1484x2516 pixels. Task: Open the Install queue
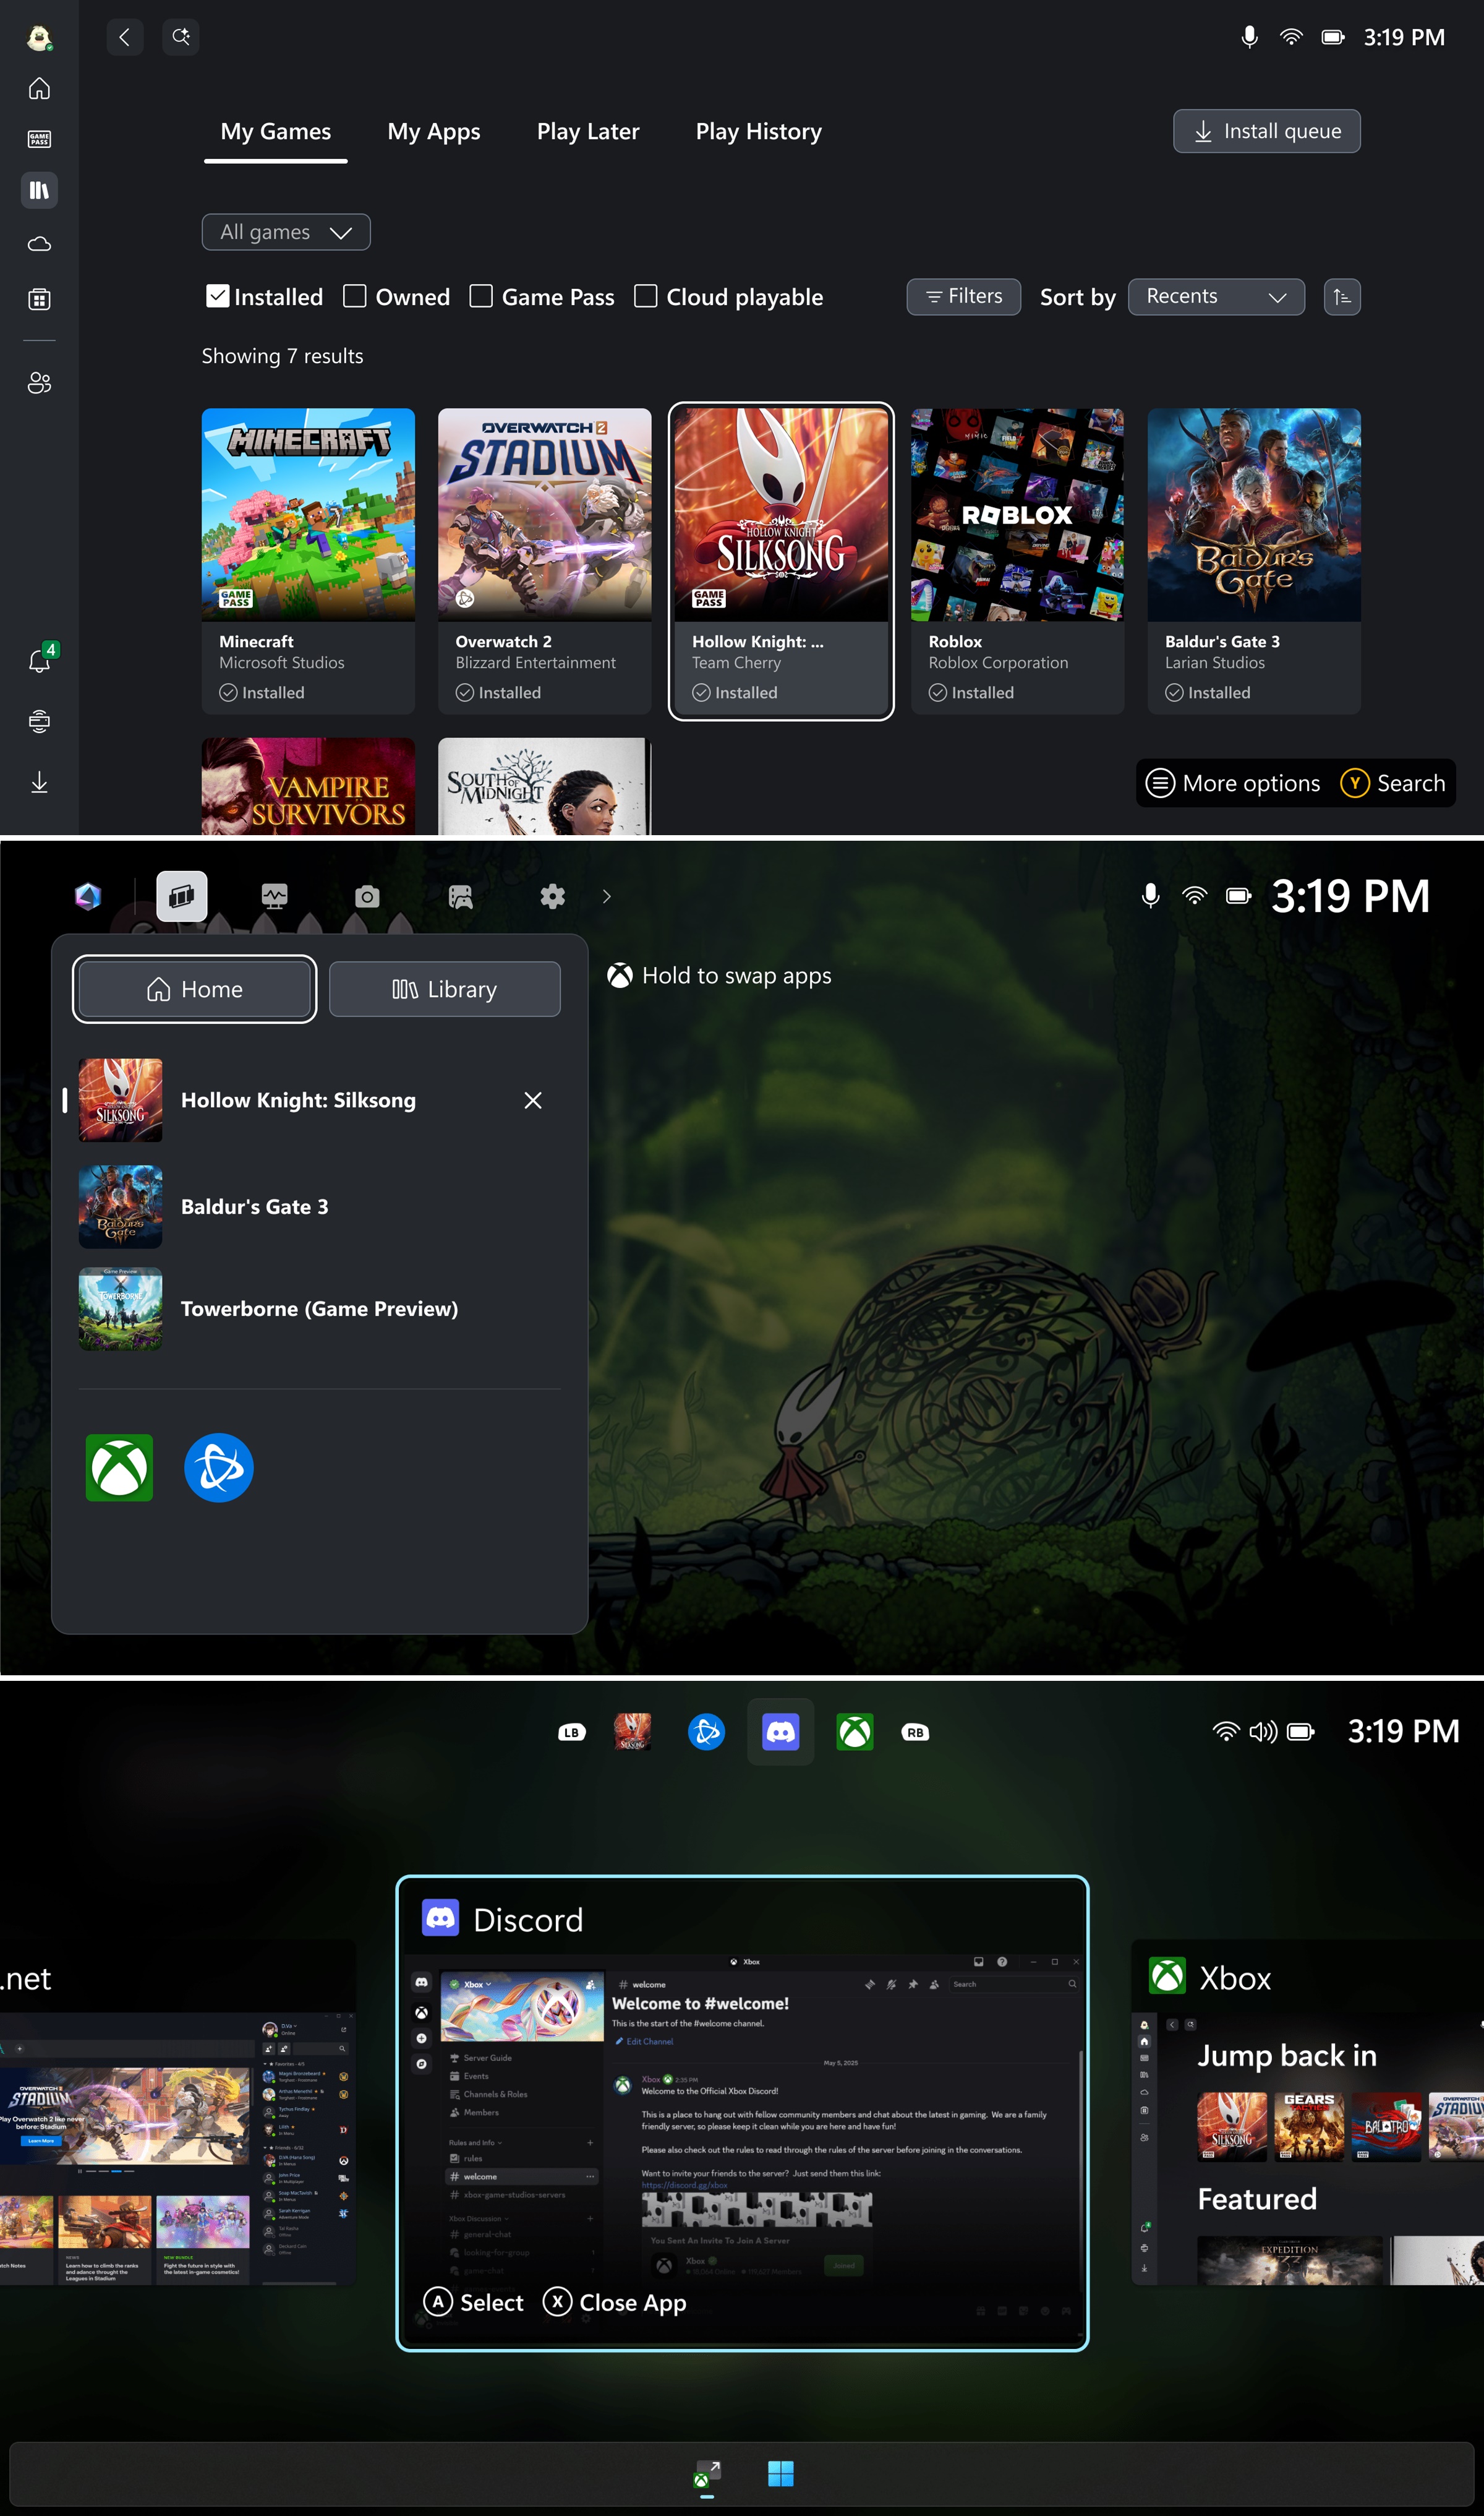pyautogui.click(x=1266, y=131)
